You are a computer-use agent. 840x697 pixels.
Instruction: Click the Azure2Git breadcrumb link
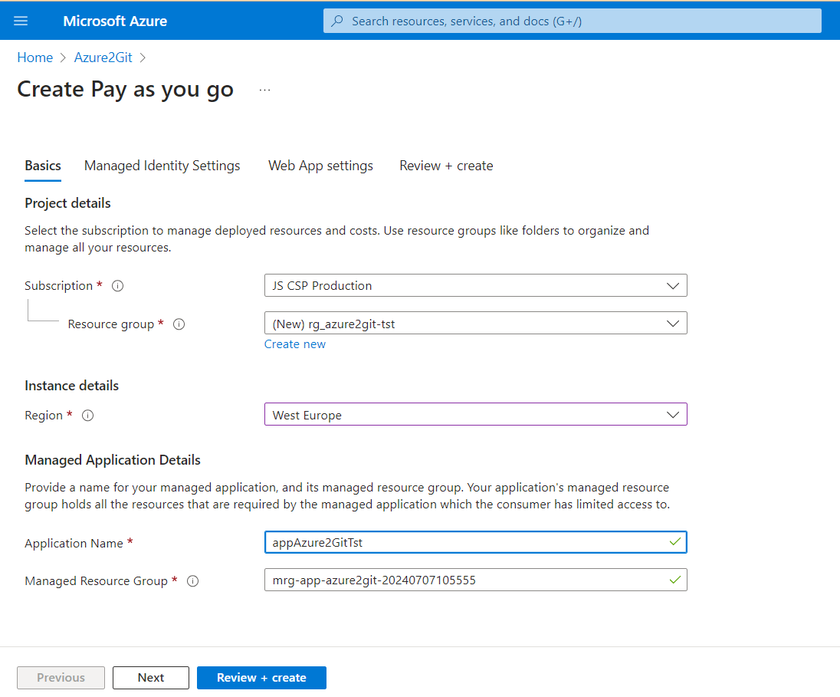pyautogui.click(x=103, y=57)
